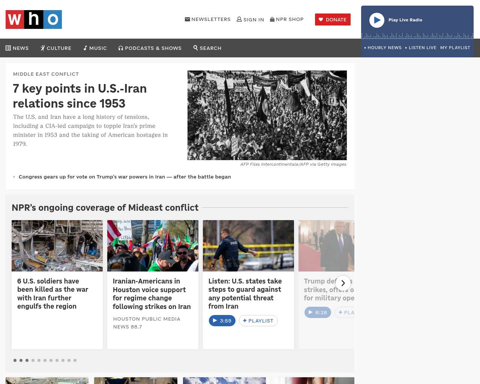
Task: Read 'Congress gears up for vote' story
Action: (x=125, y=177)
